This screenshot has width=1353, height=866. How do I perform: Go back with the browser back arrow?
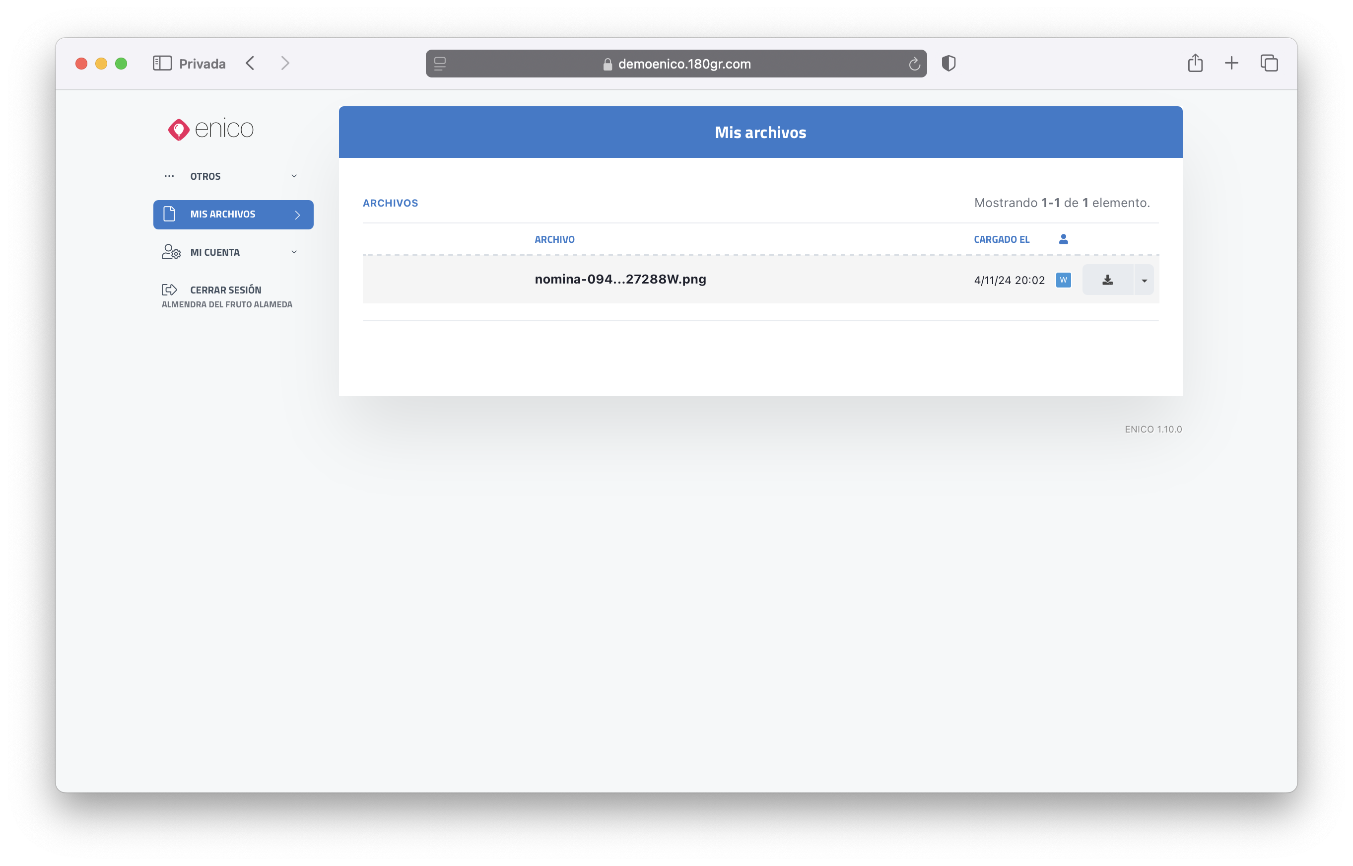coord(250,64)
